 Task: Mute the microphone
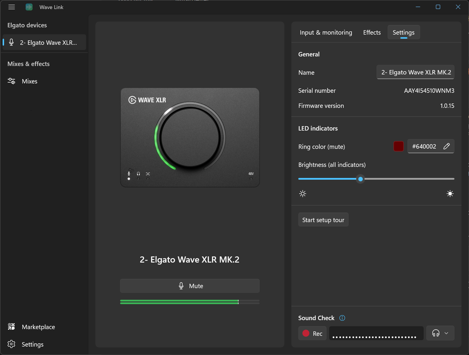tap(190, 286)
